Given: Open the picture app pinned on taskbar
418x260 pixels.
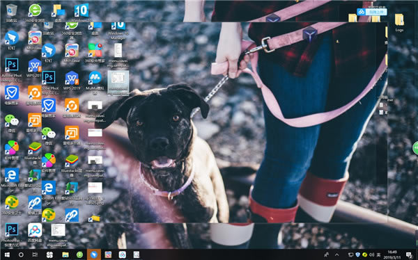Looking at the screenshot, I should point(108,254).
